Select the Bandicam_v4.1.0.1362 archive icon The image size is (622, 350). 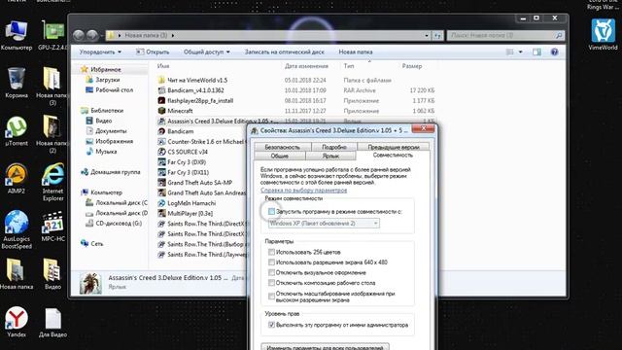(x=161, y=90)
